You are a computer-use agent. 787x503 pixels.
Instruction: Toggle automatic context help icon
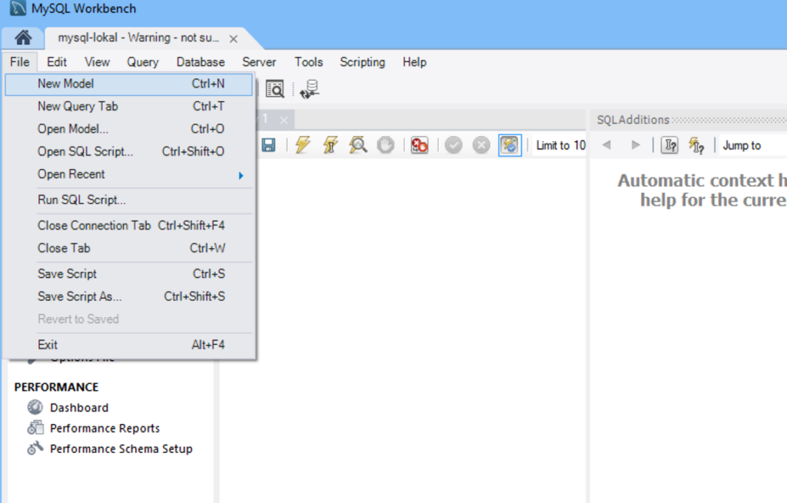click(696, 145)
